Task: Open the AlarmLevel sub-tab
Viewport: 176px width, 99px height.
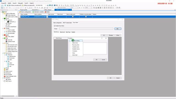Action: pyautogui.click(x=62, y=32)
